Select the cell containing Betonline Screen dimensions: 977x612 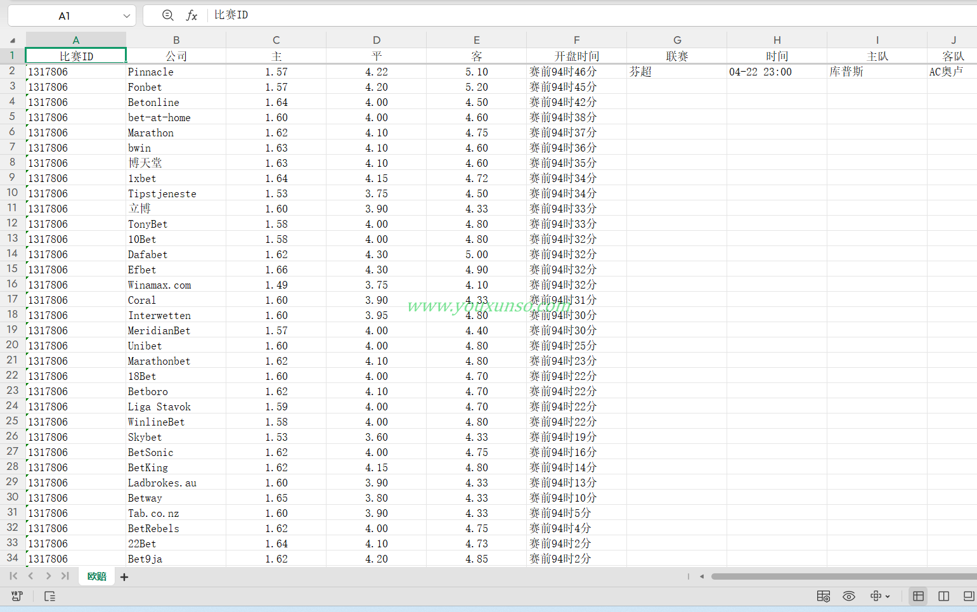[176, 102]
